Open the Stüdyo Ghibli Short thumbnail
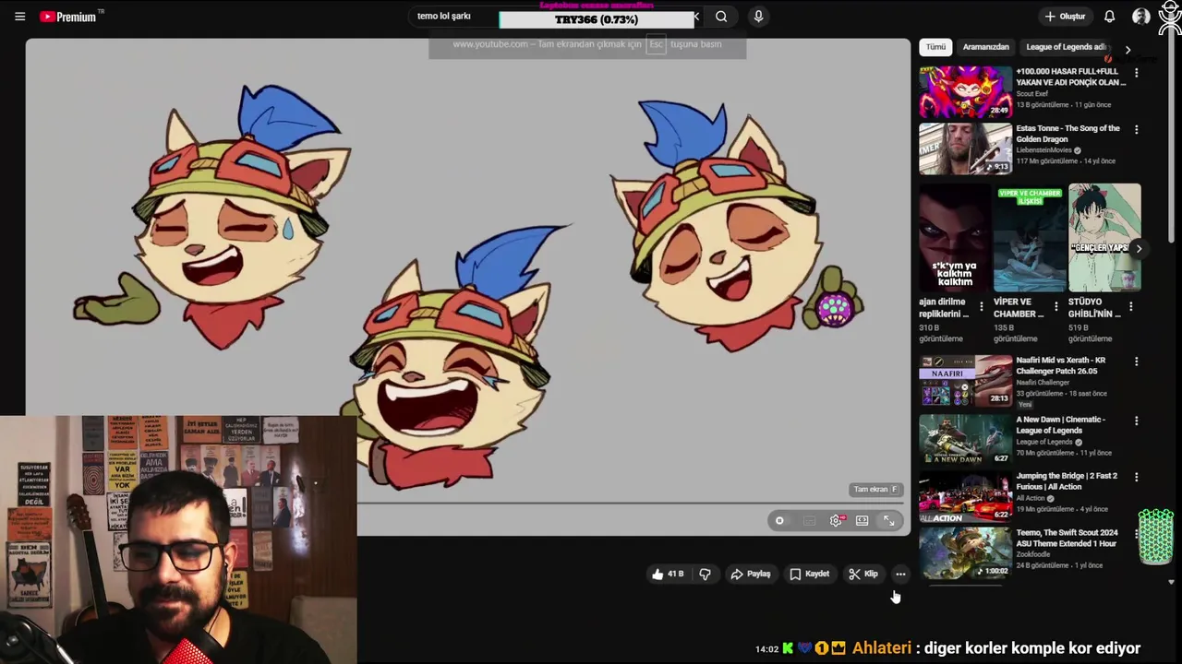Image resolution: width=1182 pixels, height=664 pixels. click(1104, 238)
